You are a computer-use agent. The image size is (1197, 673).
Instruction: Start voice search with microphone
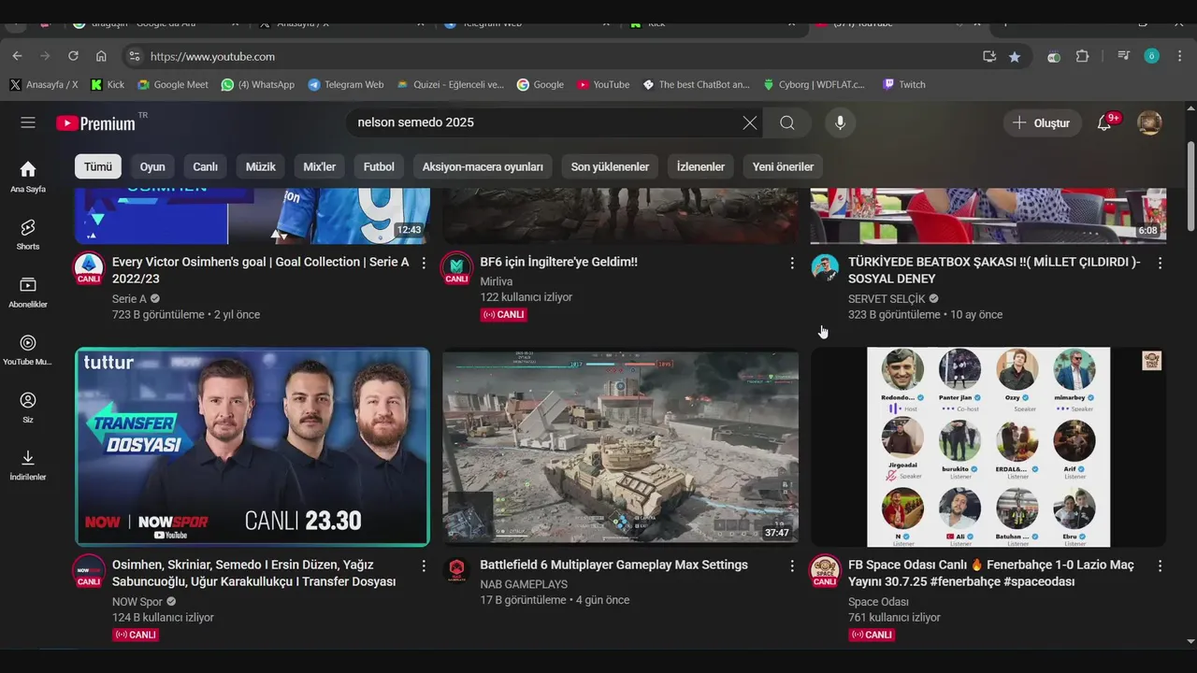pyautogui.click(x=840, y=122)
